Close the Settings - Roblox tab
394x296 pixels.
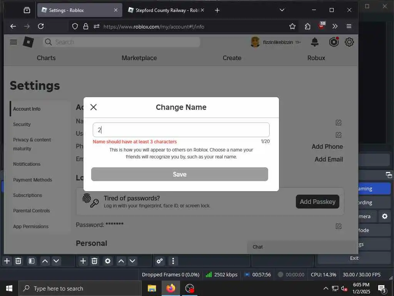(115, 10)
